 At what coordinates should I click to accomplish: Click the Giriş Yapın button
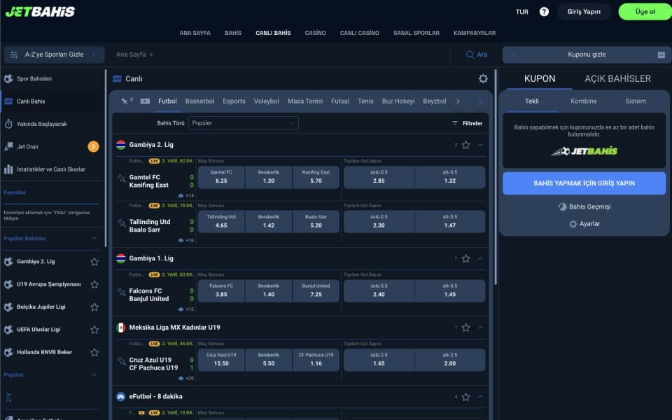pos(584,12)
